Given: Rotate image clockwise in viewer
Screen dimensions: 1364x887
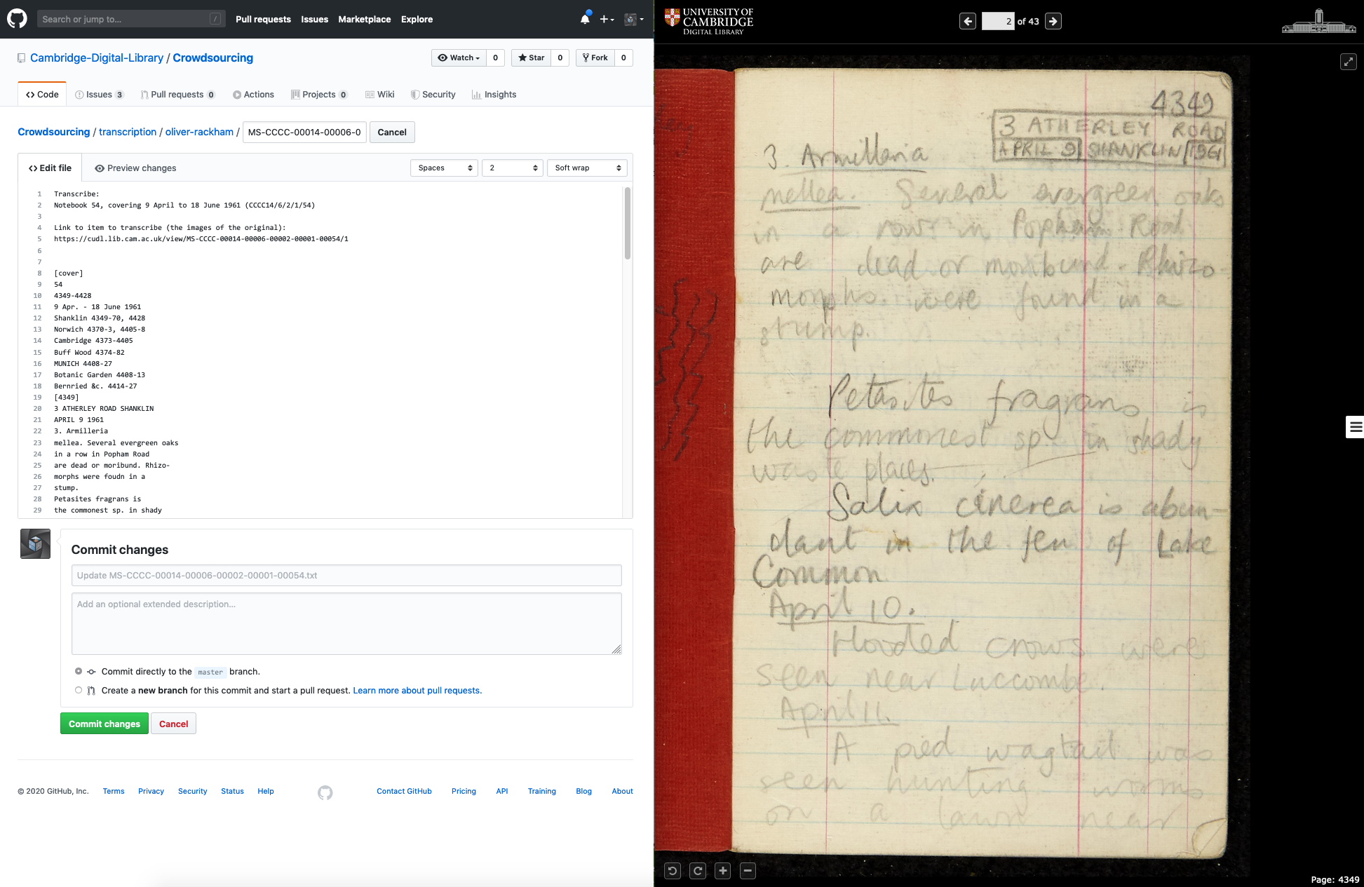Looking at the screenshot, I should (x=698, y=871).
